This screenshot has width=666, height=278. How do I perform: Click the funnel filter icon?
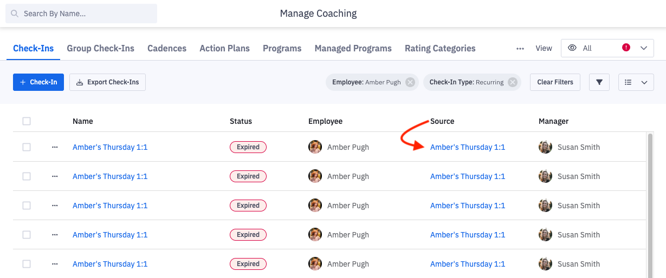pyautogui.click(x=599, y=82)
